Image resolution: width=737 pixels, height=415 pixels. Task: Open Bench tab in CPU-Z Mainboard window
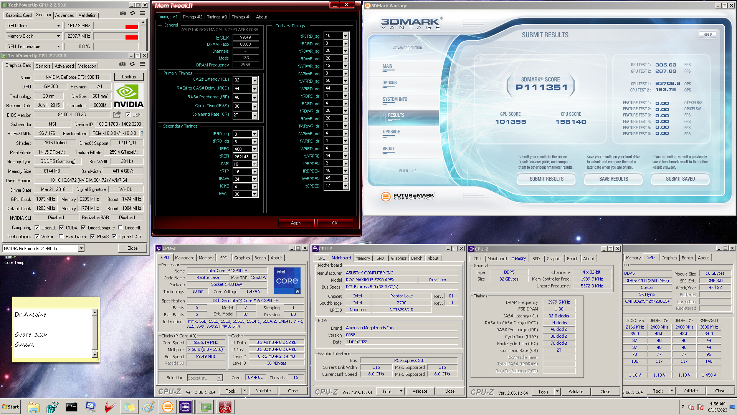click(x=417, y=258)
